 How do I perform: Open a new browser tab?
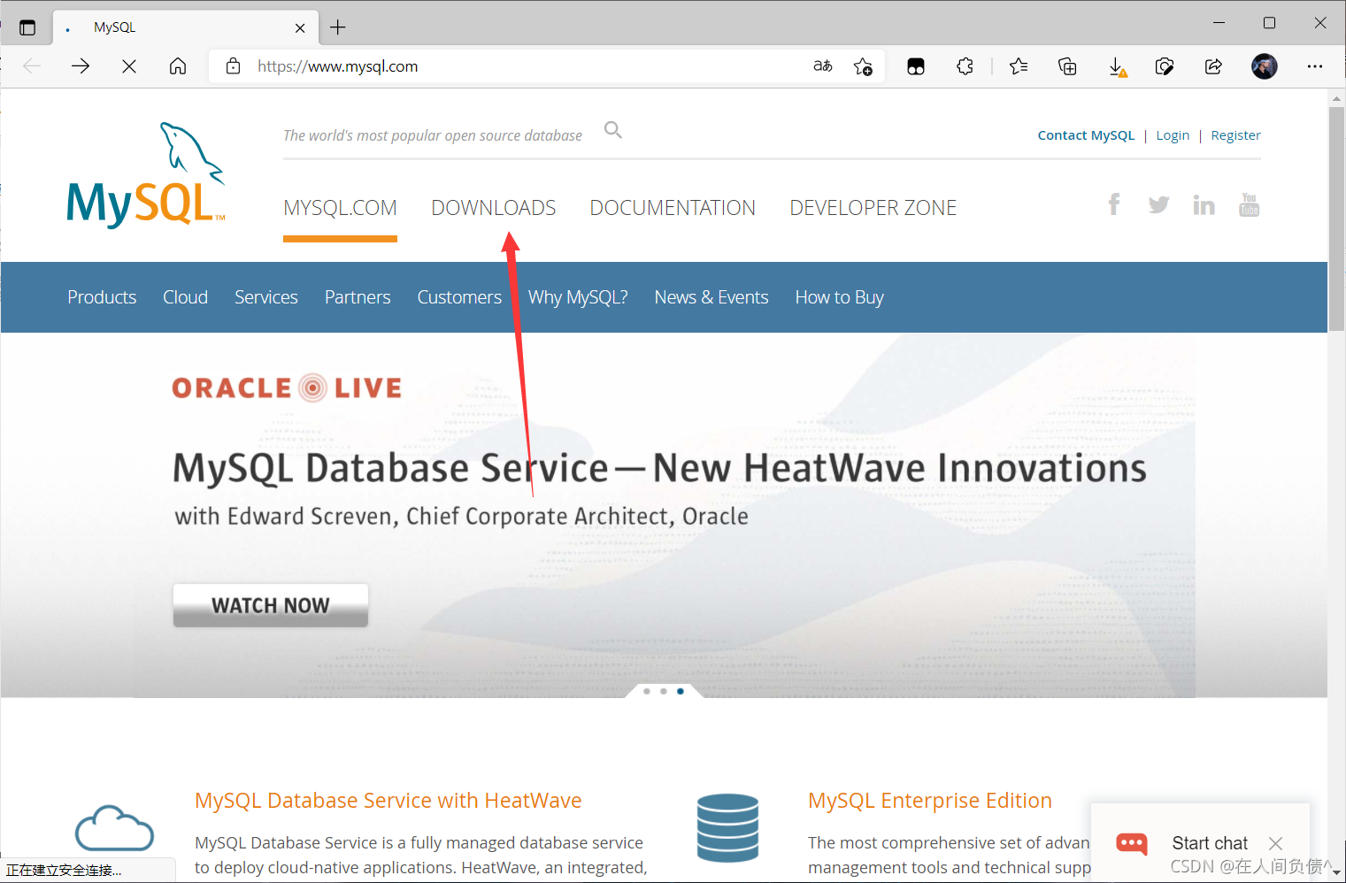(x=338, y=27)
